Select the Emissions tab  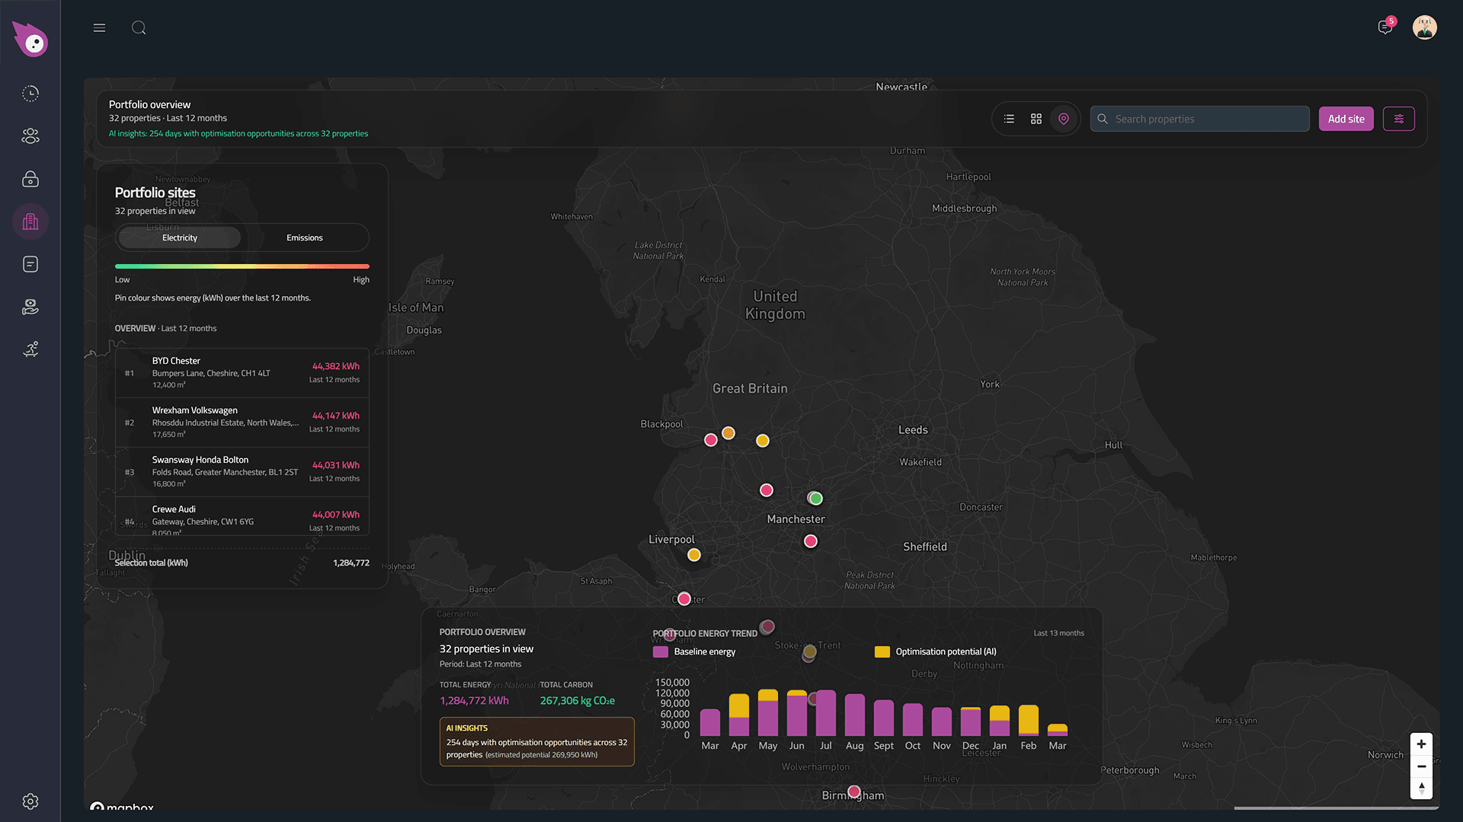tap(305, 237)
